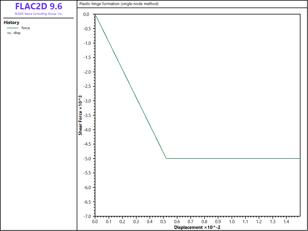Image resolution: width=308 pixels, height=231 pixels.
Task: Click the 'Plastic hinge formation' plot title
Action: tap(119, 4)
